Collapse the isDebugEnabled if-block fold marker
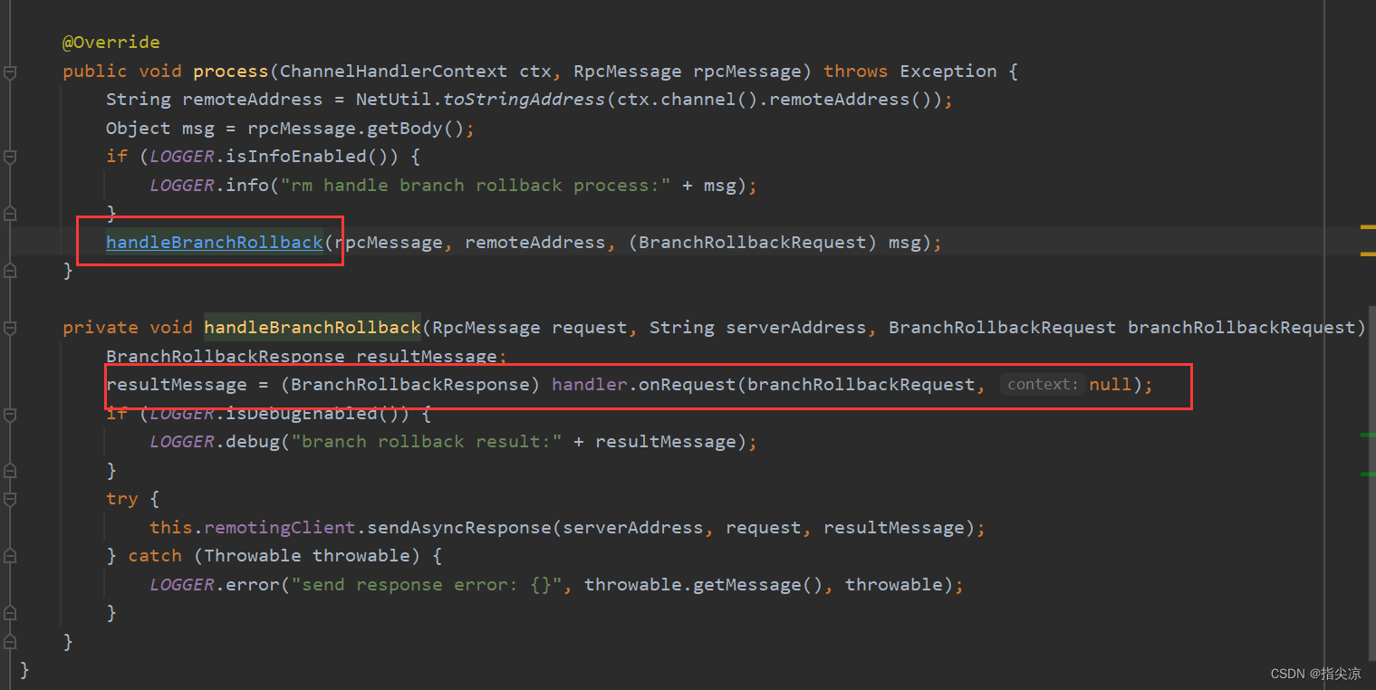The width and height of the screenshot is (1376, 690). click(10, 414)
